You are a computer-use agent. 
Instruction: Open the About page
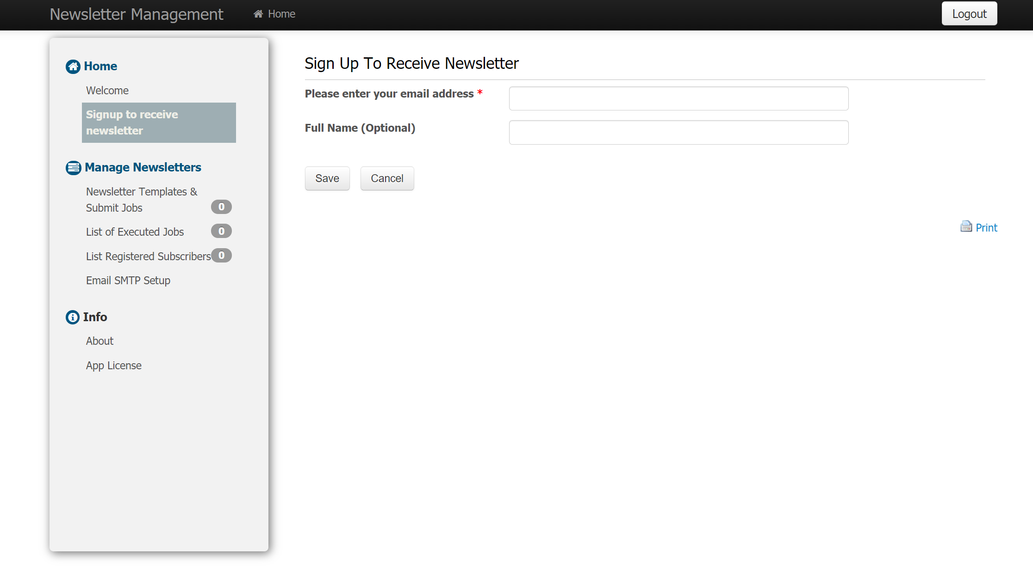tap(100, 341)
